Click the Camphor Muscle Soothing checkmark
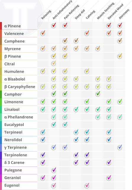Image resolution: width=132 pixels, height=190 pixels. click(x=98, y=94)
